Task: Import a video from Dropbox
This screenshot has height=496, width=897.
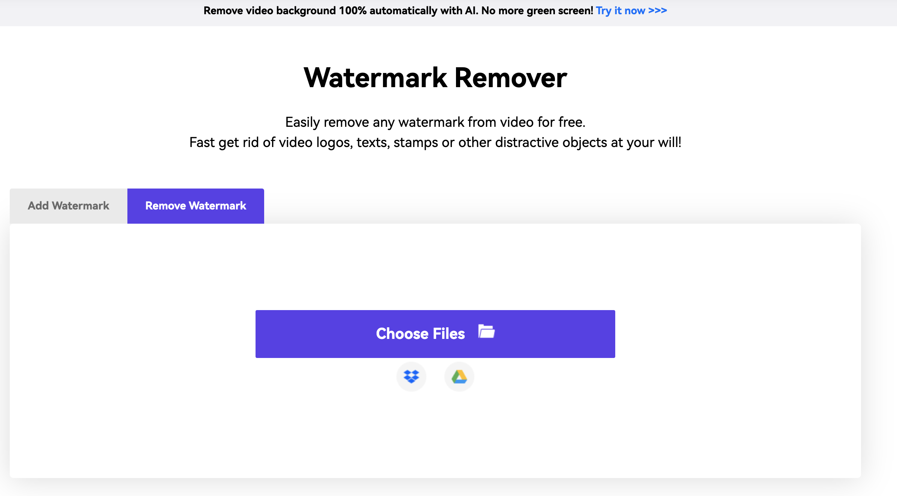Action: pos(411,376)
